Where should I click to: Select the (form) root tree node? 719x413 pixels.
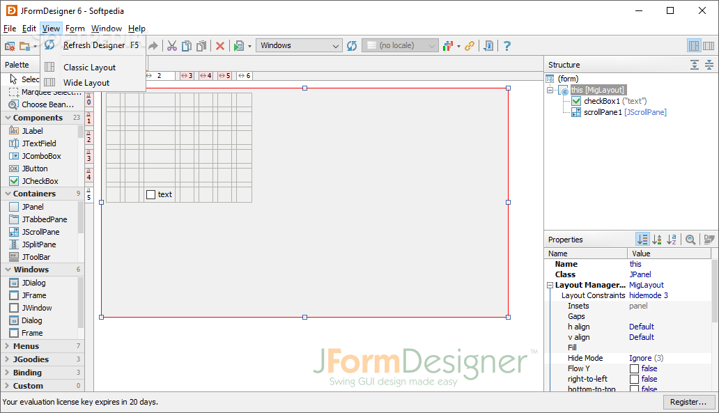[x=562, y=79]
